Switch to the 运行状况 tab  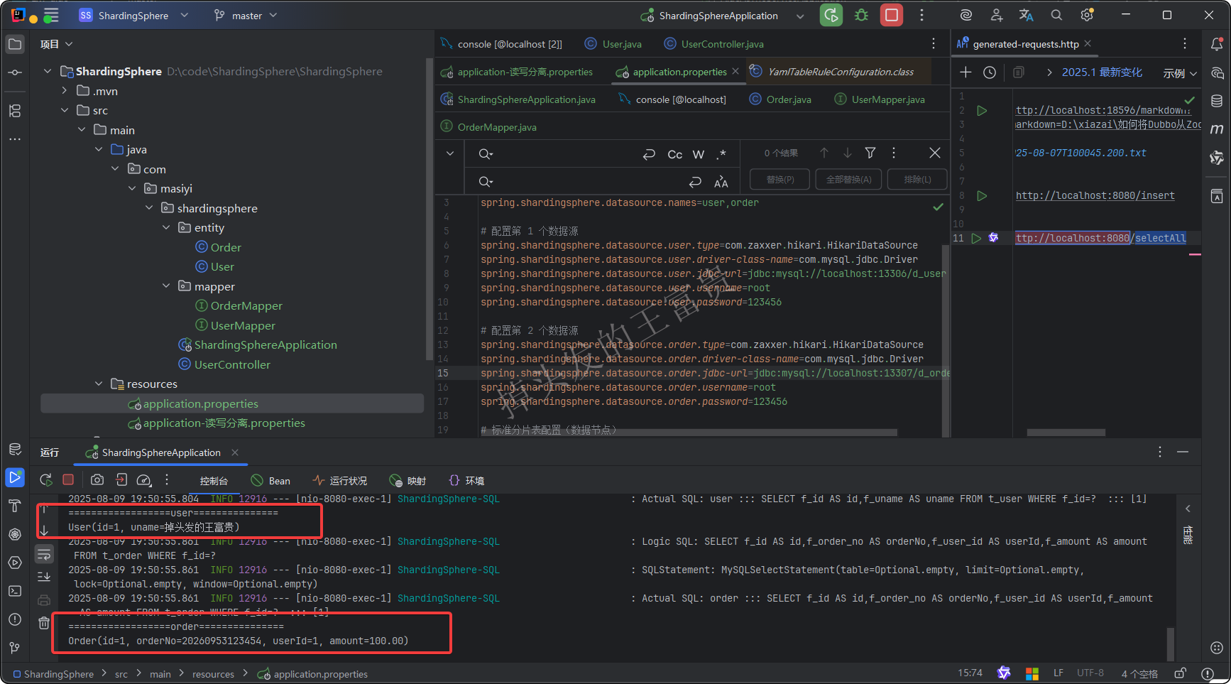click(340, 481)
